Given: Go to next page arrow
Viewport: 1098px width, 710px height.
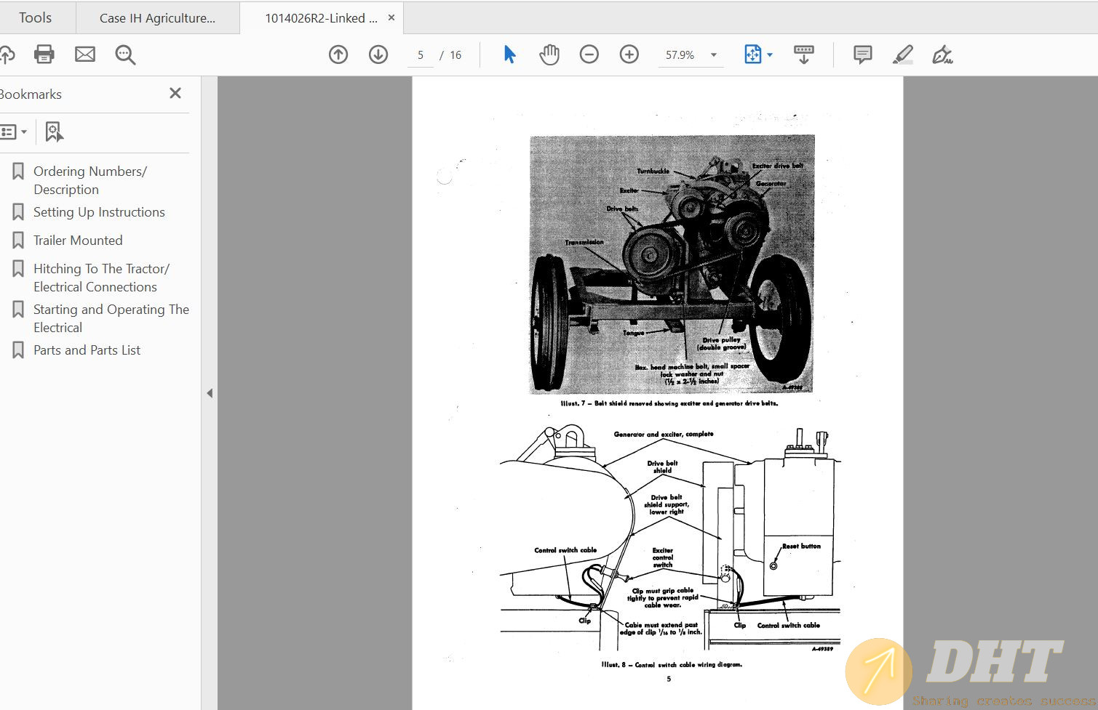Looking at the screenshot, I should coord(378,55).
